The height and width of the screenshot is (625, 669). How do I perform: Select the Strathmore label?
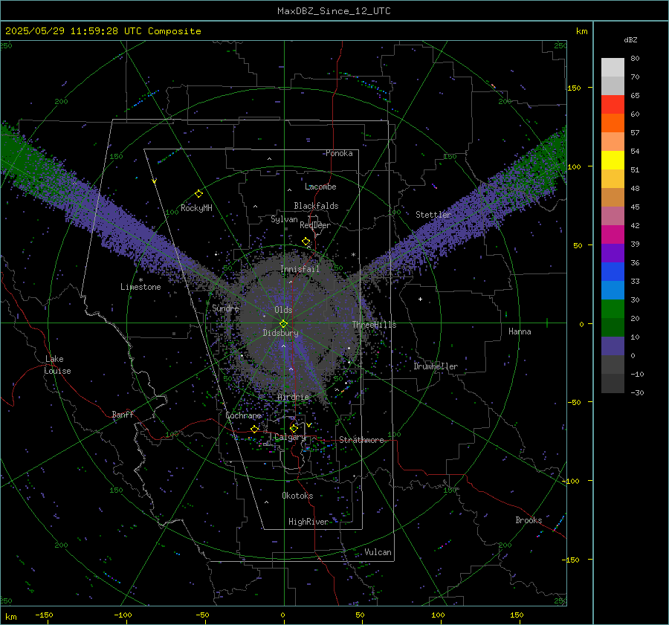click(361, 440)
